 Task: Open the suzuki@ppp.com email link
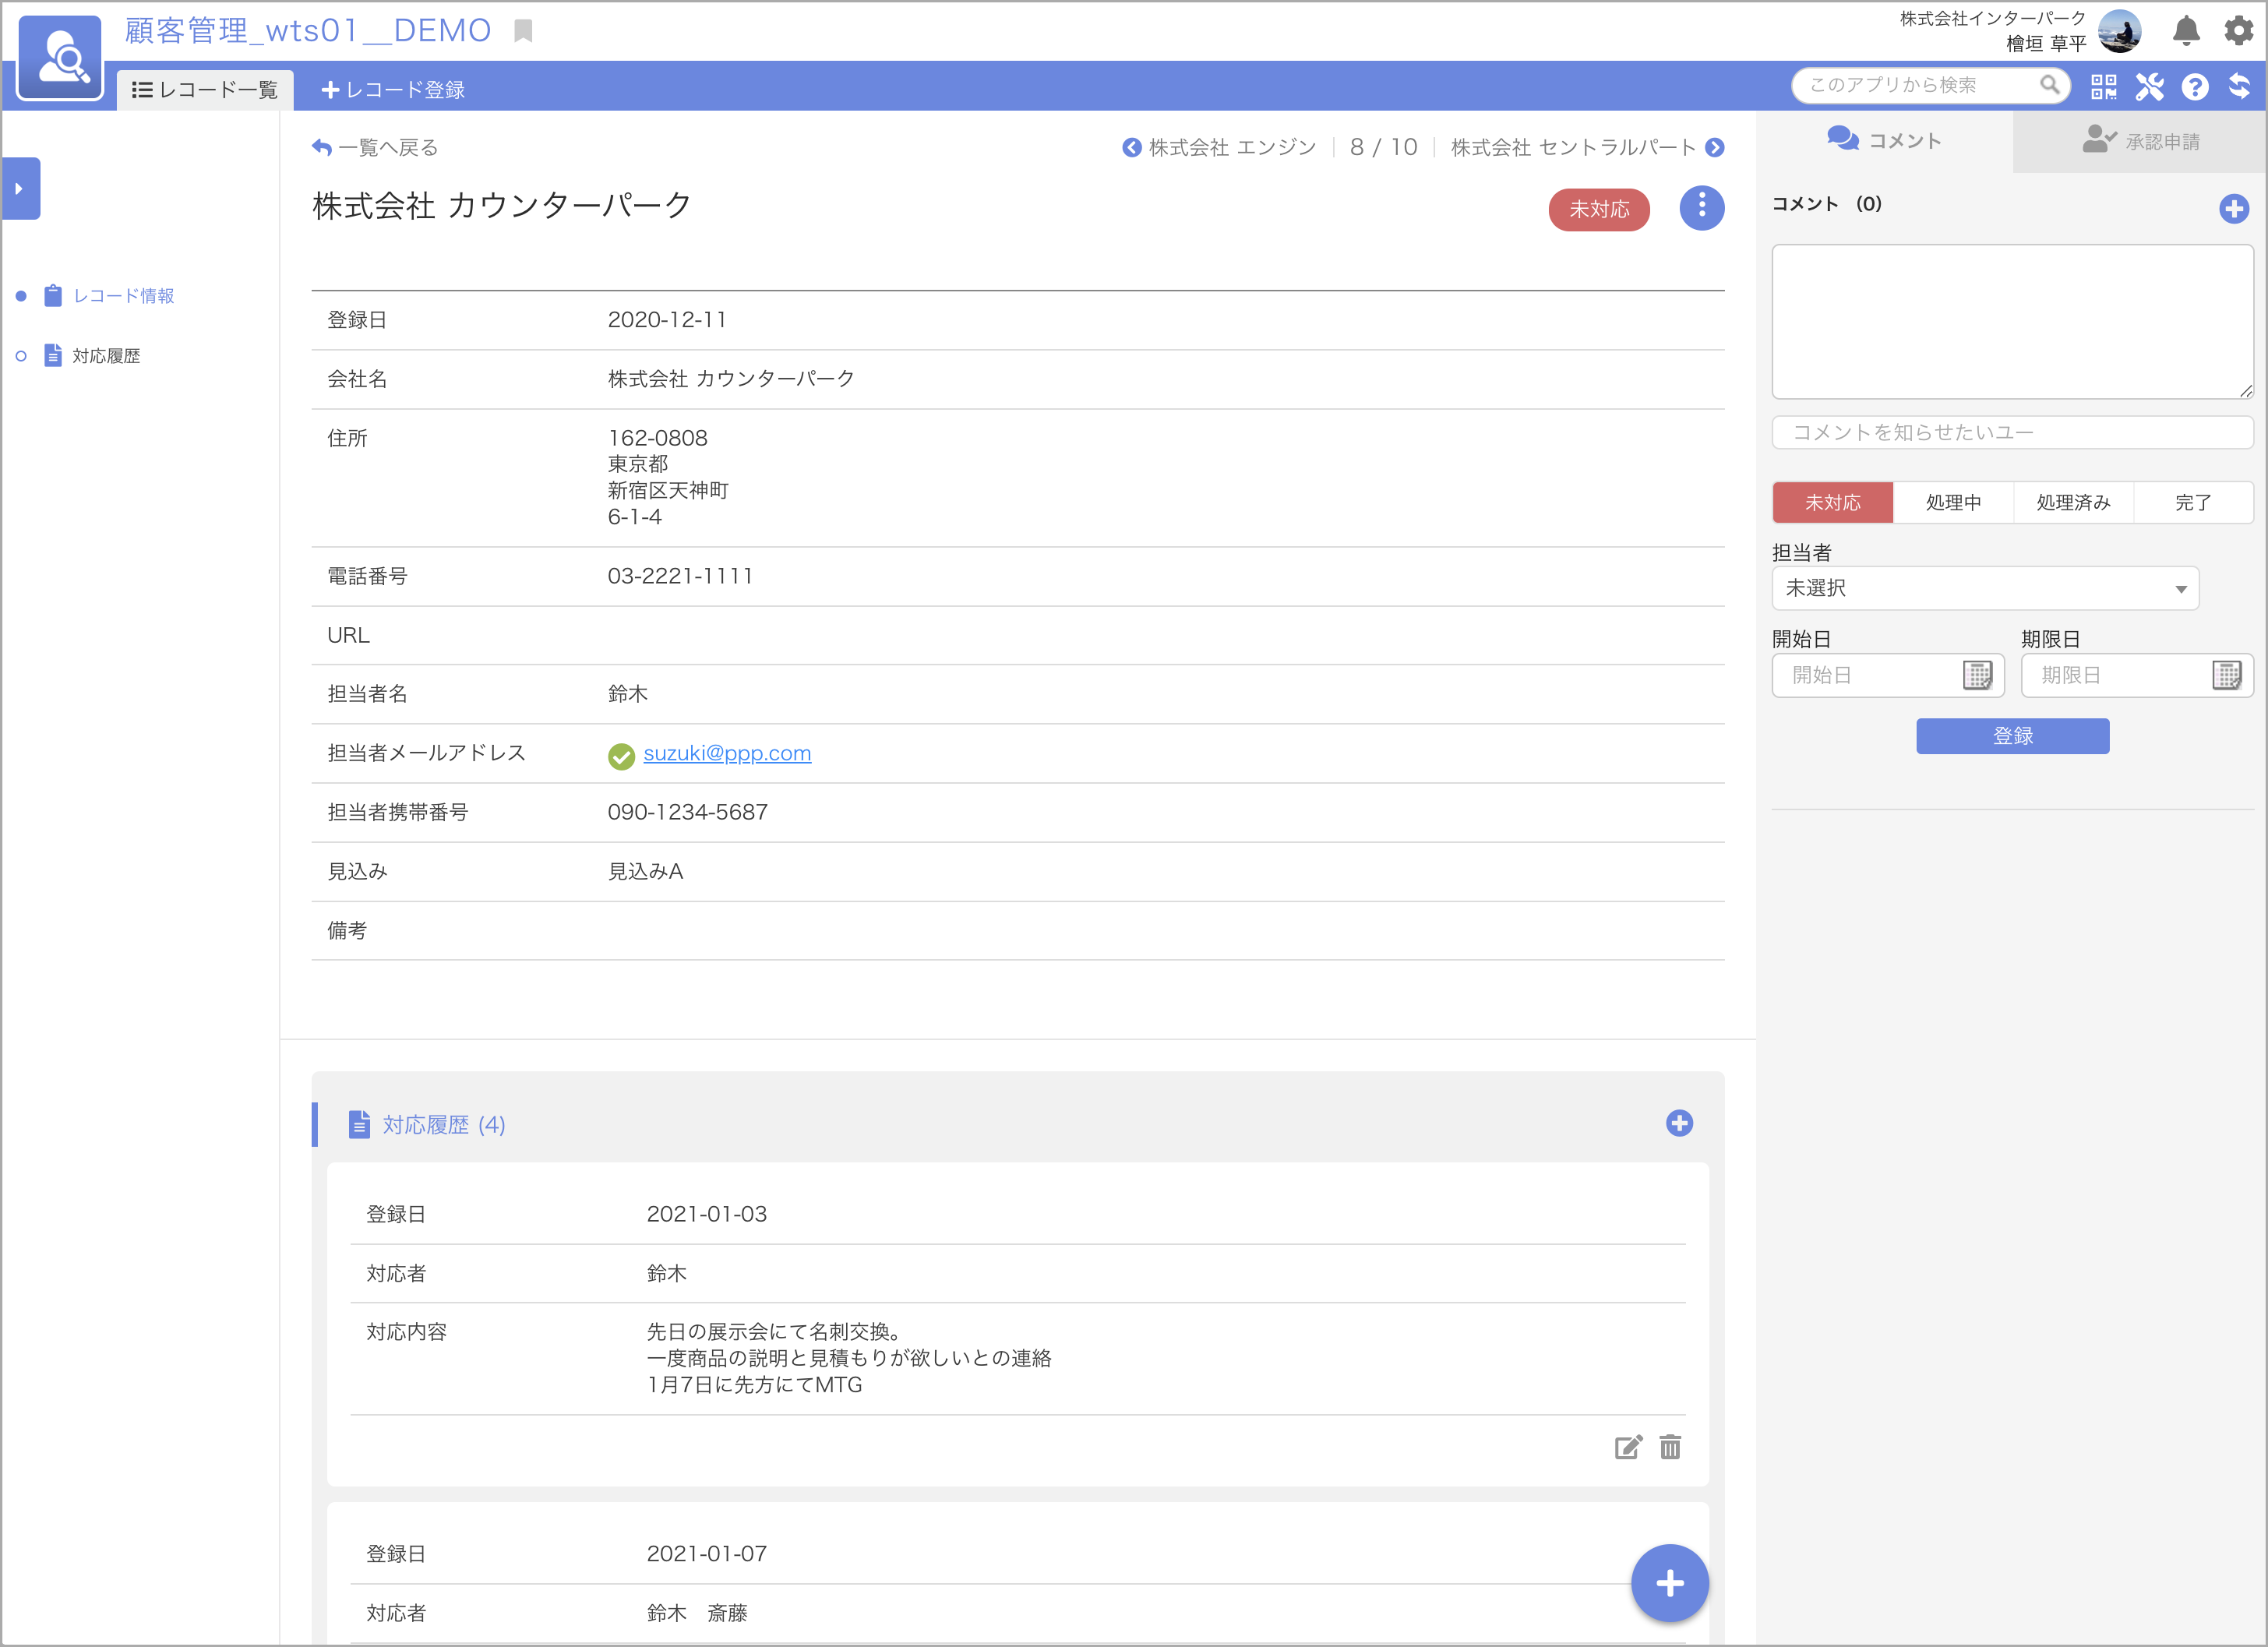[727, 753]
